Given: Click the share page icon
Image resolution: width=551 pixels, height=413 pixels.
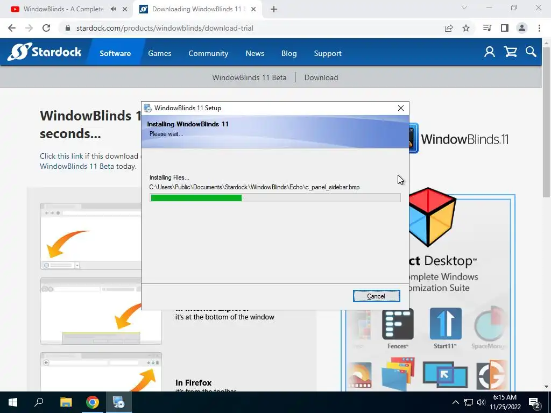Looking at the screenshot, I should [449, 28].
